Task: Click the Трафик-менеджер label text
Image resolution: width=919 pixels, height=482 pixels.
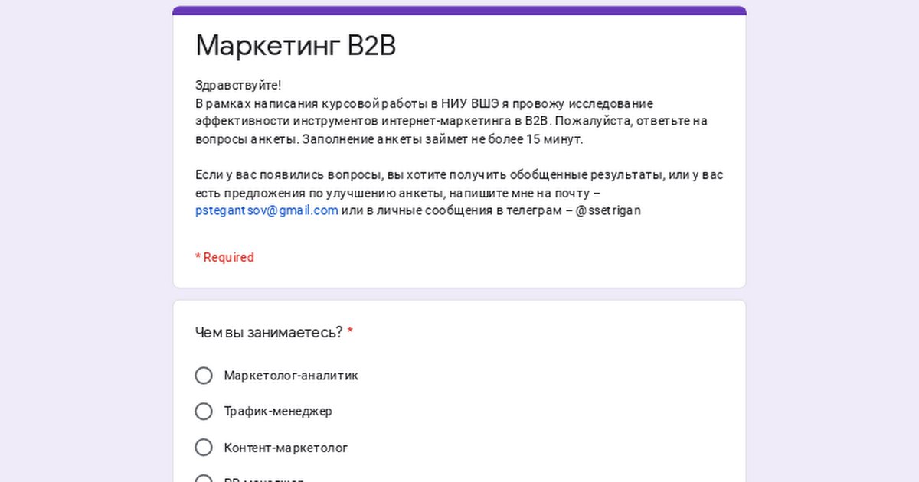Action: 278,412
